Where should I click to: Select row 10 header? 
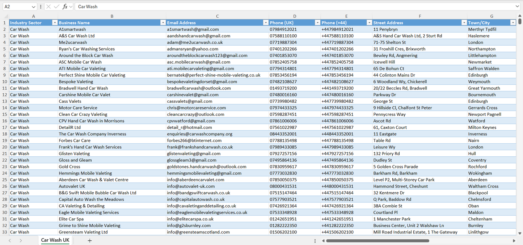tap(5, 81)
